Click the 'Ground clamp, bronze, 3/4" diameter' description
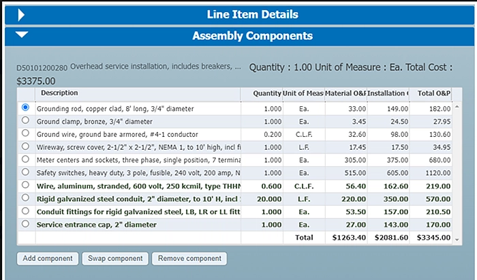 [x=95, y=122]
